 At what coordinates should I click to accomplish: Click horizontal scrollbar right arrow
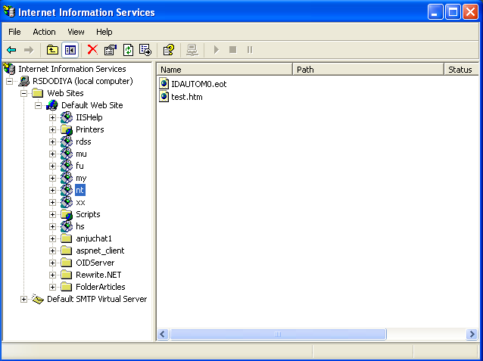472,335
